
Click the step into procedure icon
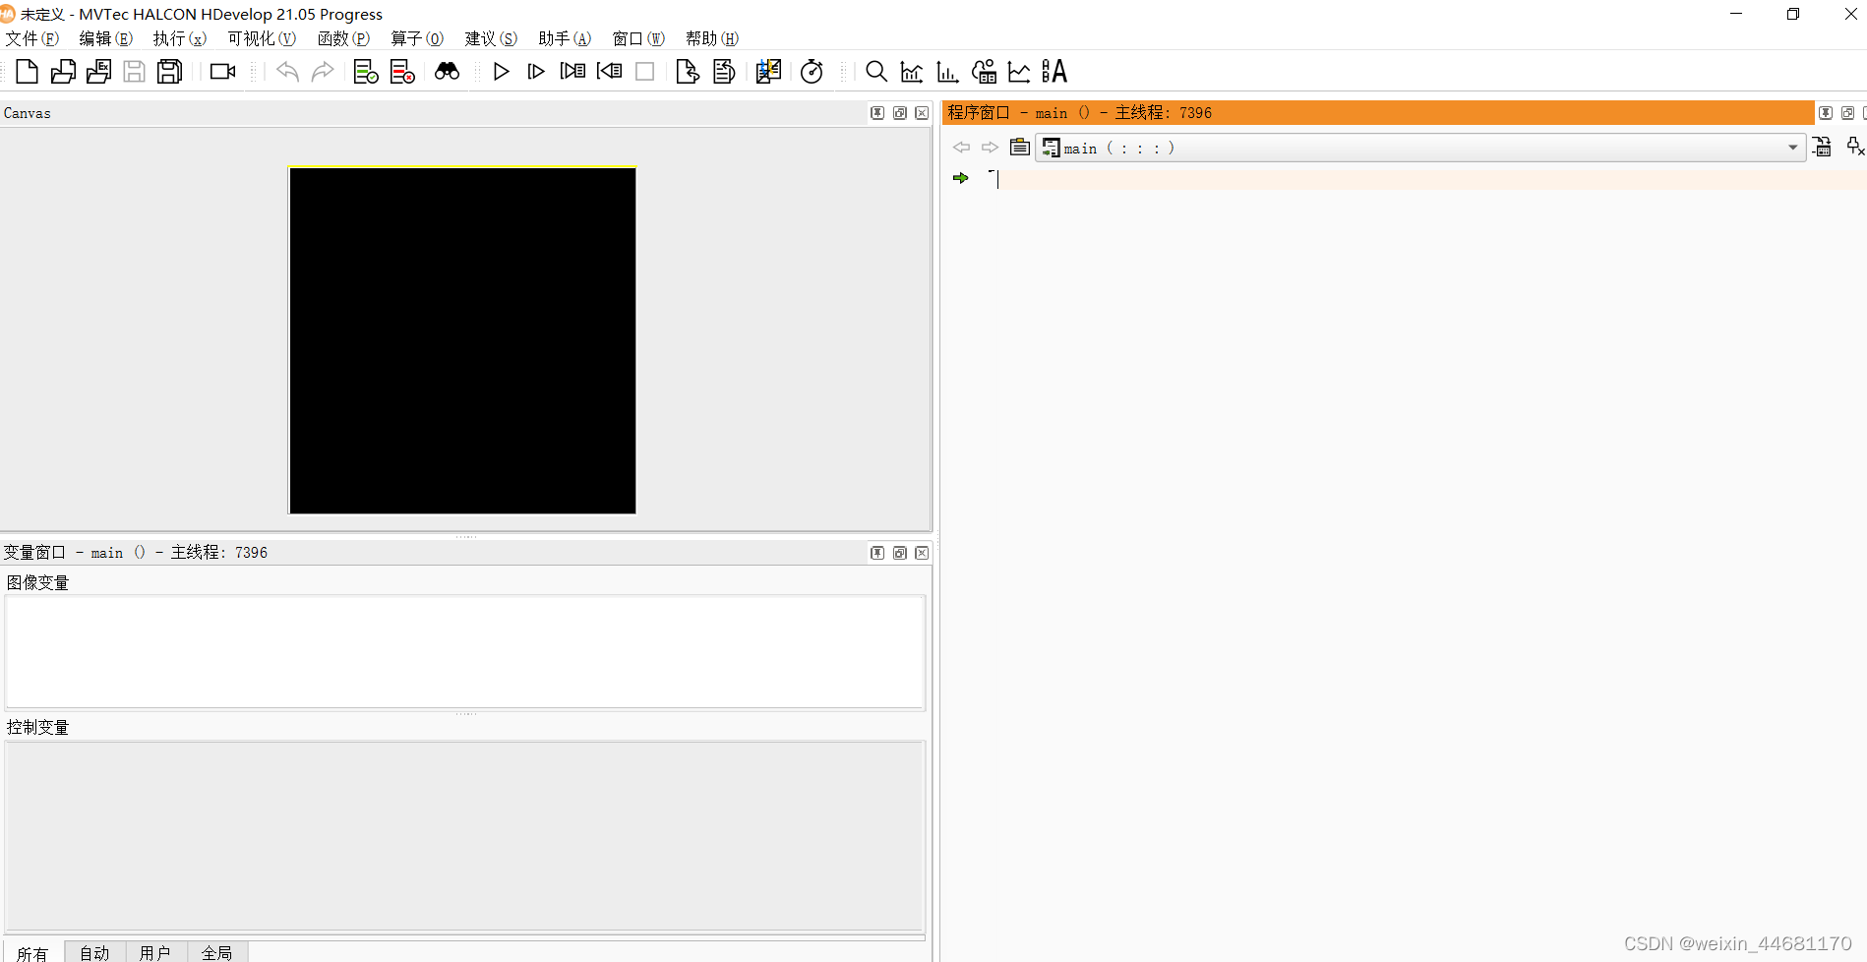572,72
